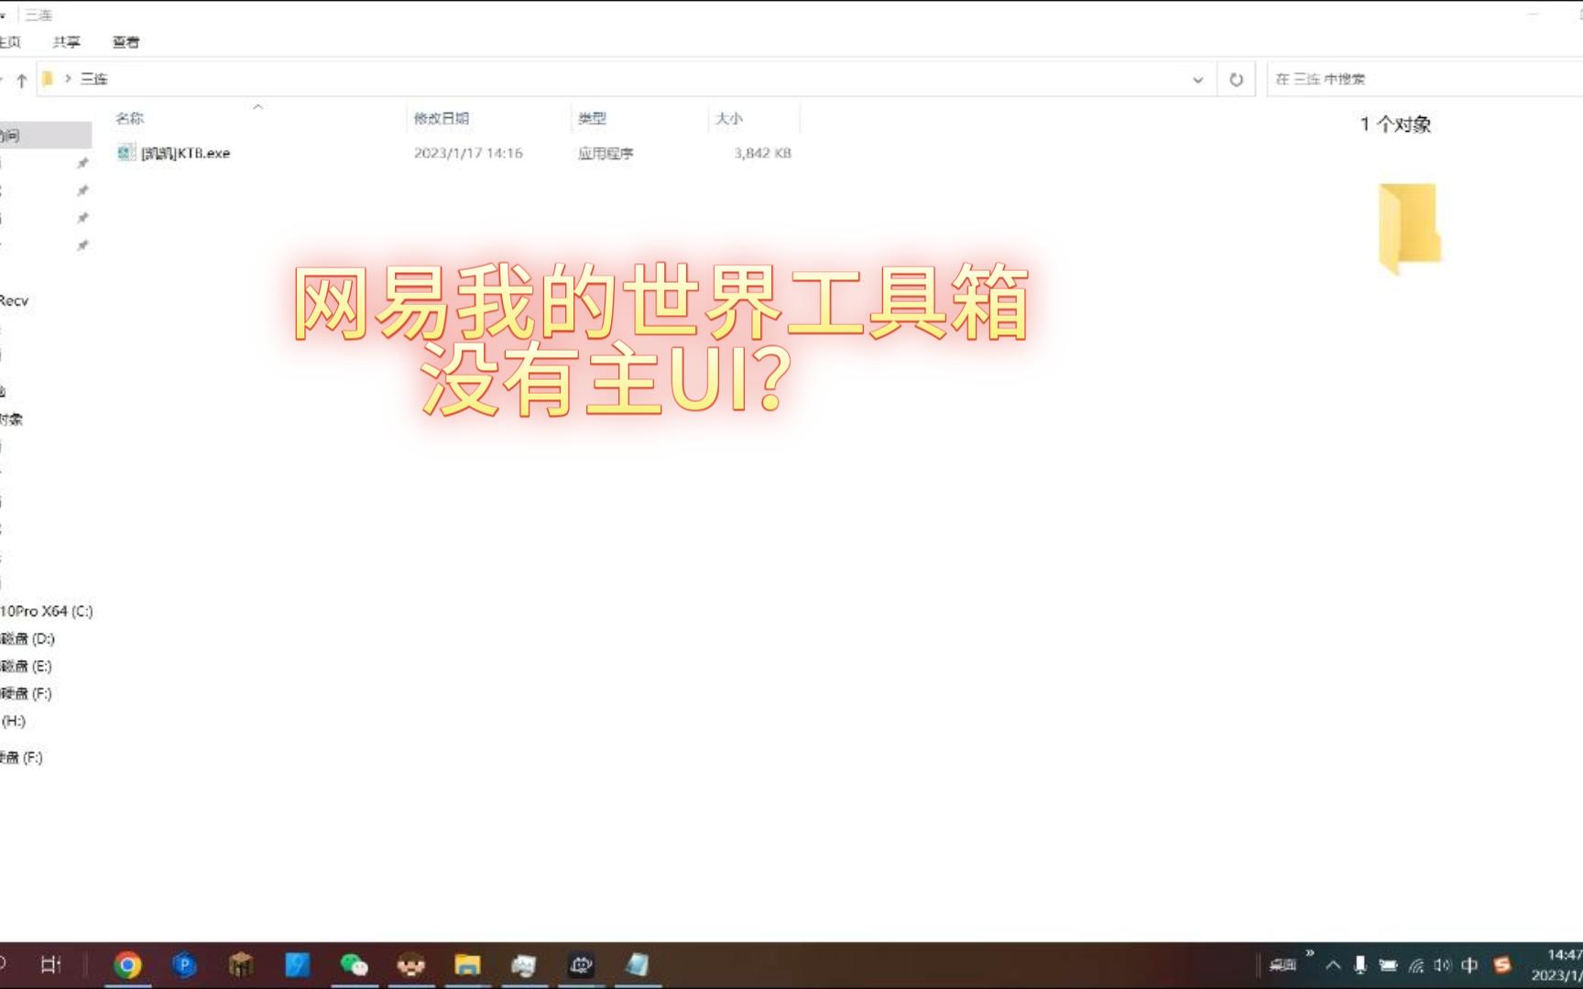This screenshot has height=989, width=1583.
Task: Click the highlighted quick access item at top
Action: tap(46, 136)
